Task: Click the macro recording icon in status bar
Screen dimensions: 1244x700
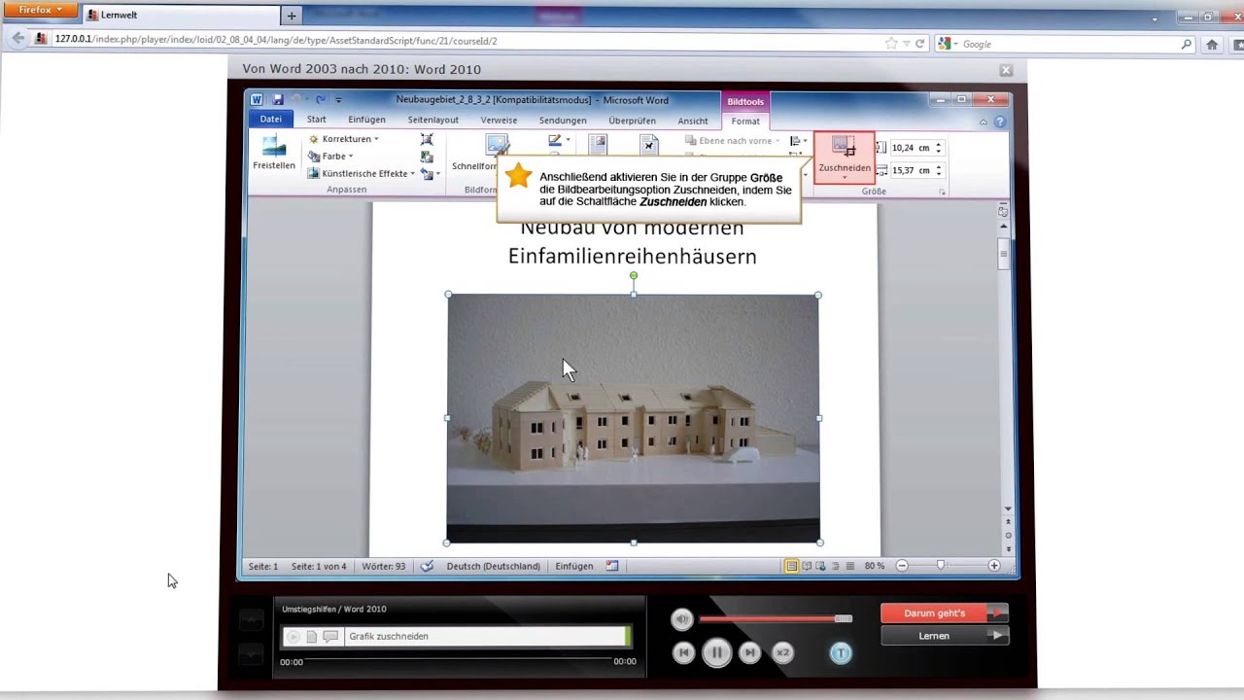Action: [612, 566]
